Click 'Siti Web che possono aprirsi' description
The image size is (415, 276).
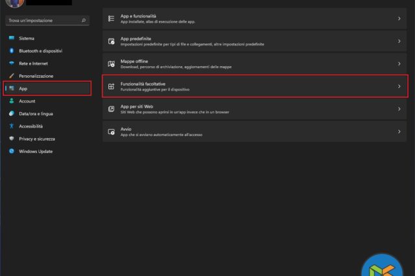click(174, 112)
